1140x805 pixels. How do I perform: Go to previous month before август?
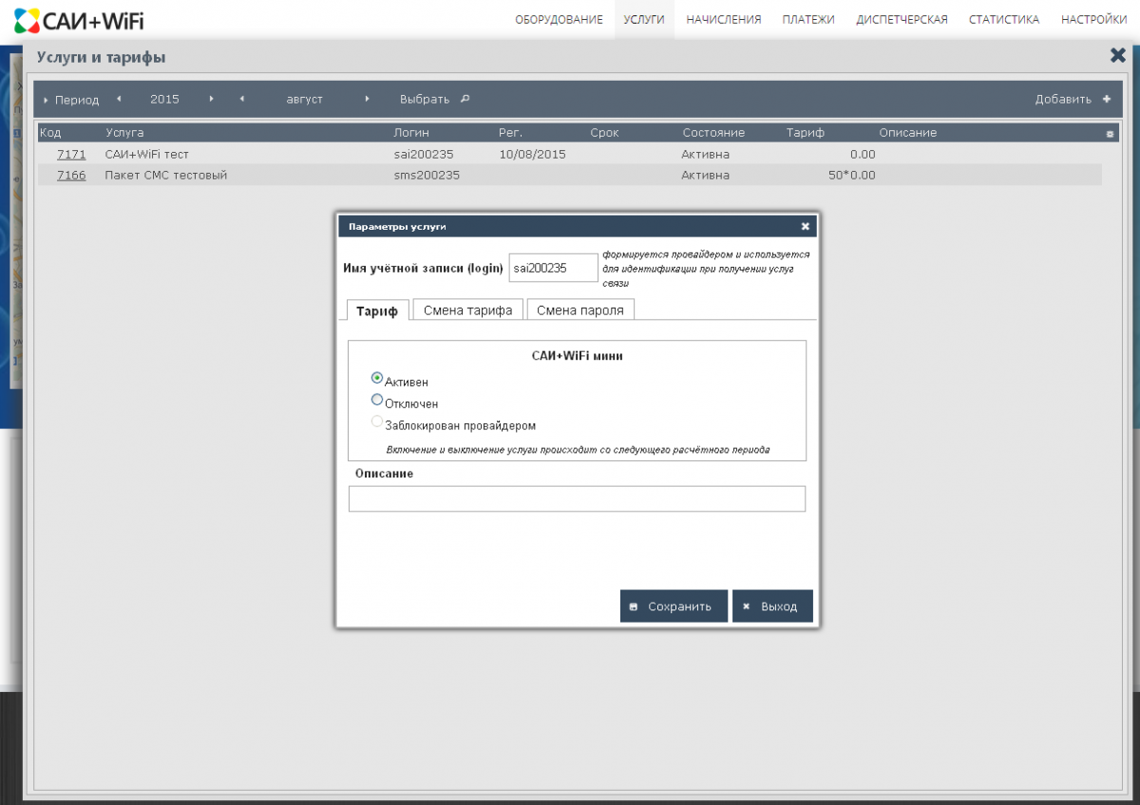pyautogui.click(x=242, y=99)
